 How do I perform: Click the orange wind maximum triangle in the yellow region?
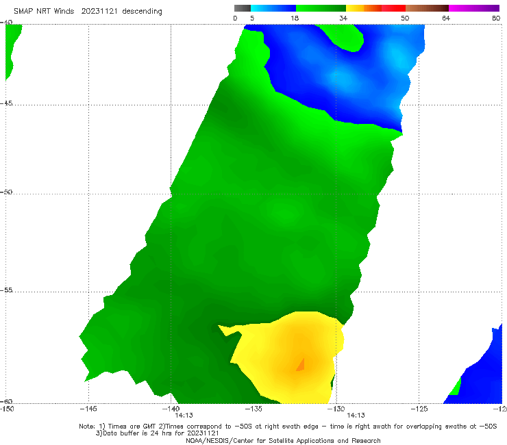pyautogui.click(x=301, y=365)
